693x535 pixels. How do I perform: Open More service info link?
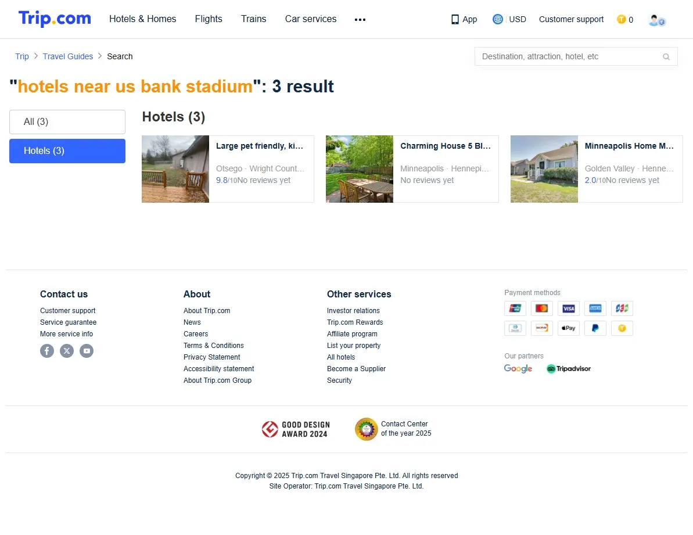[66, 334]
